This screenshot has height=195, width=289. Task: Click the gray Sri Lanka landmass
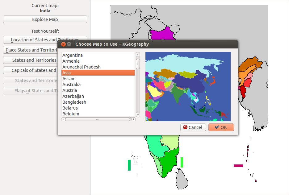pyautogui.click(x=182, y=180)
